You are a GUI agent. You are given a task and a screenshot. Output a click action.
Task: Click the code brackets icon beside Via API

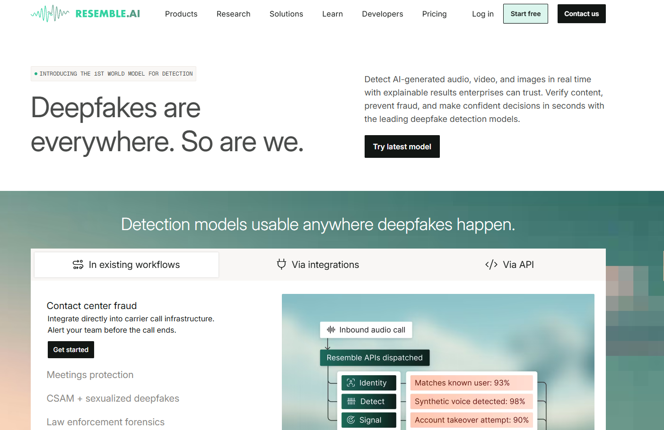pyautogui.click(x=491, y=265)
